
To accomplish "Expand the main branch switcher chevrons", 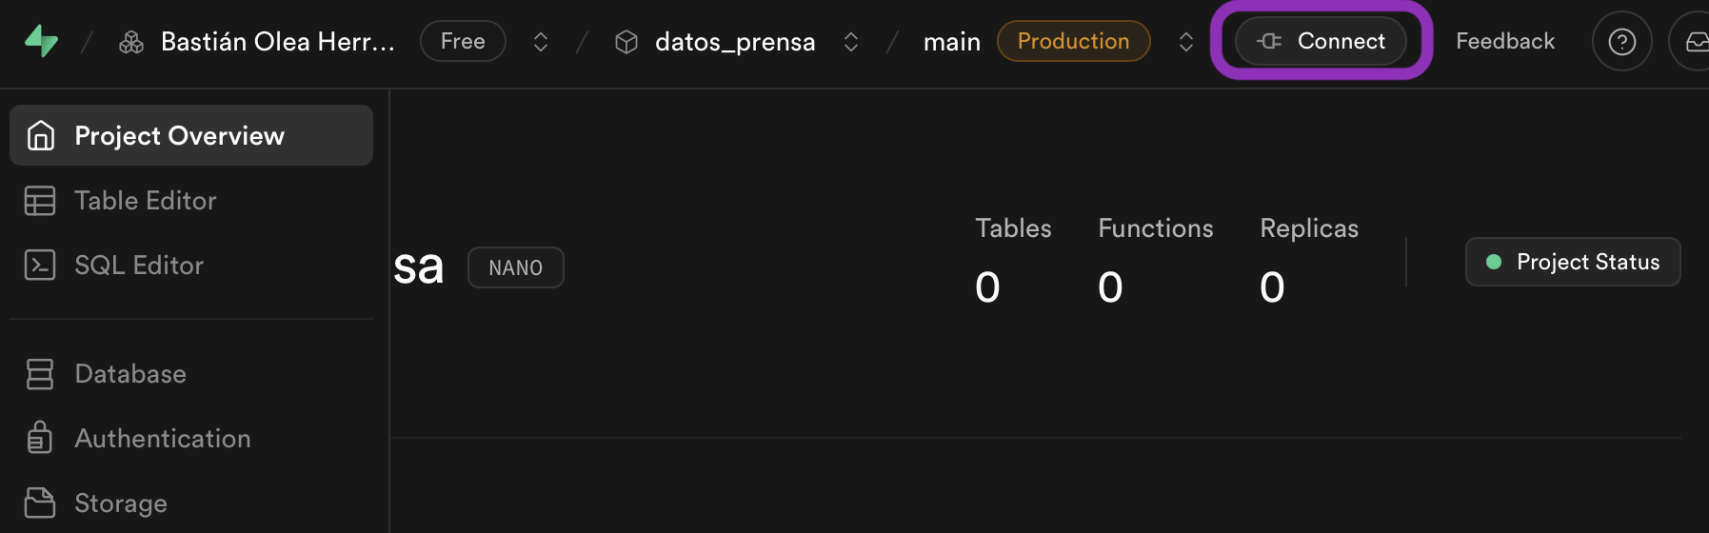I will [1186, 42].
